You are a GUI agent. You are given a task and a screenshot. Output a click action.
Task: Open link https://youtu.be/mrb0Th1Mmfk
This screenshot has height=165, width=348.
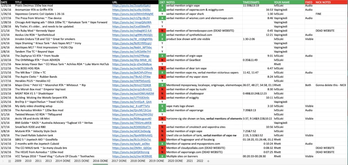click(x=133, y=68)
